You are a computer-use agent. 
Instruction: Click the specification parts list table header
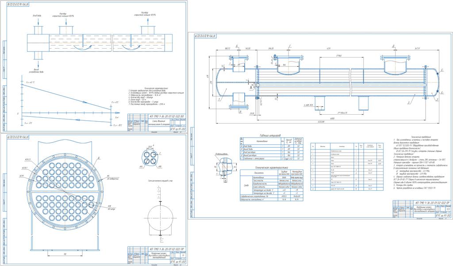pyautogui.click(x=347, y=146)
